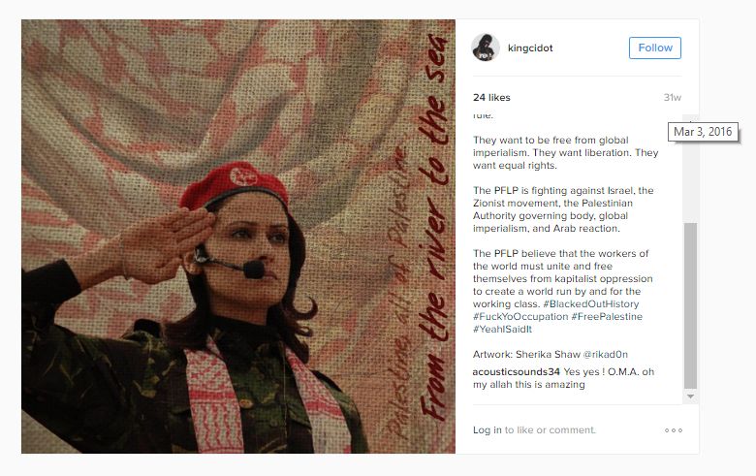Open the kingcidot username link
Image resolution: width=756 pixels, height=476 pixels.
pyautogui.click(x=530, y=48)
